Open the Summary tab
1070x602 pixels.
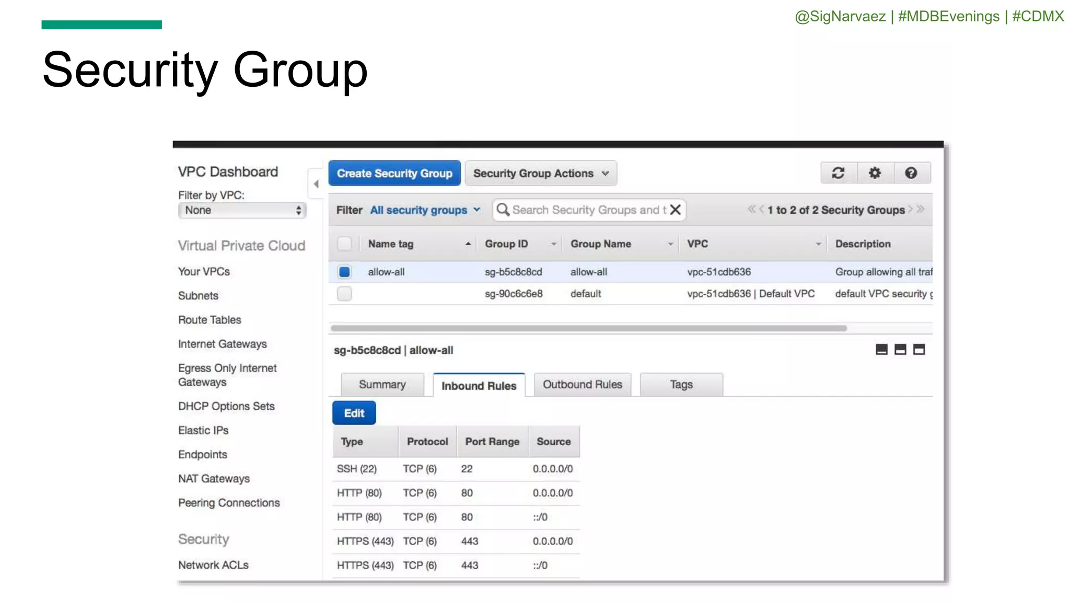[382, 385]
